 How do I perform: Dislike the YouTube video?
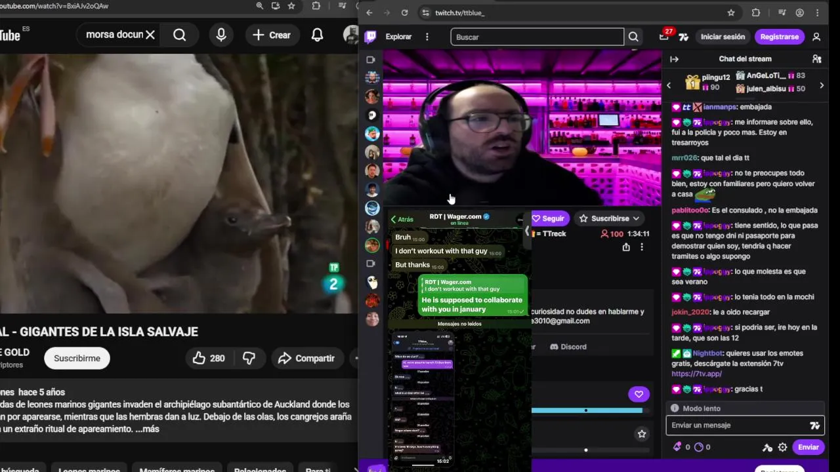(249, 358)
